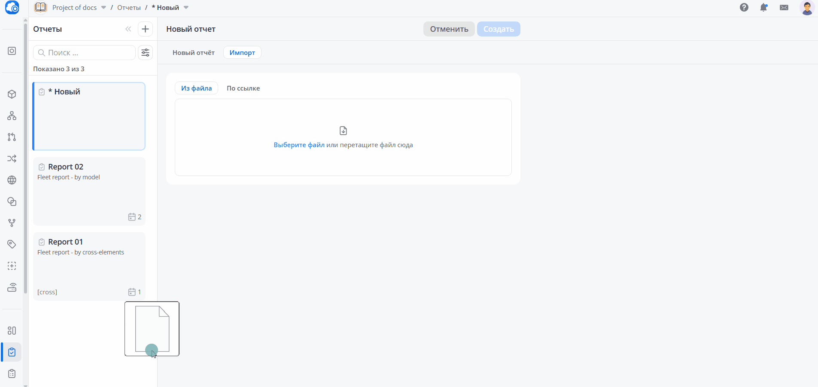
Task: Open the sidebar router device icon
Action: 12,287
